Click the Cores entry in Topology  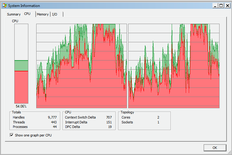(x=126, y=117)
